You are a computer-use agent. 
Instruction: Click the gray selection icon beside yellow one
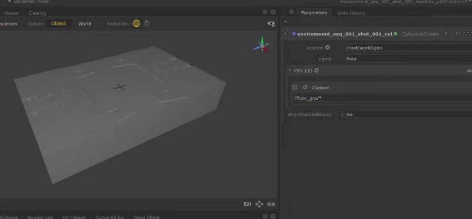[x=146, y=24]
